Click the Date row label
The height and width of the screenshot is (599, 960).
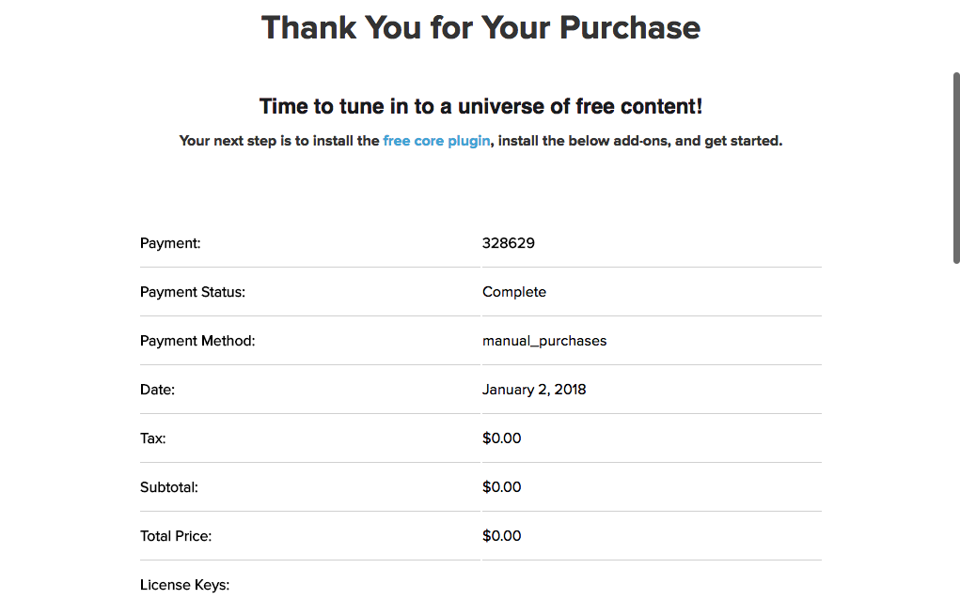(x=155, y=389)
